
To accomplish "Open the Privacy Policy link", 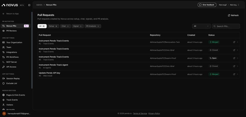I will click(154, 113).
